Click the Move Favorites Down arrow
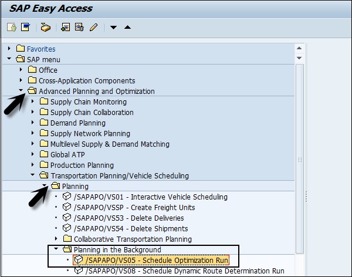Screen dimensions: 352x277 [113, 28]
